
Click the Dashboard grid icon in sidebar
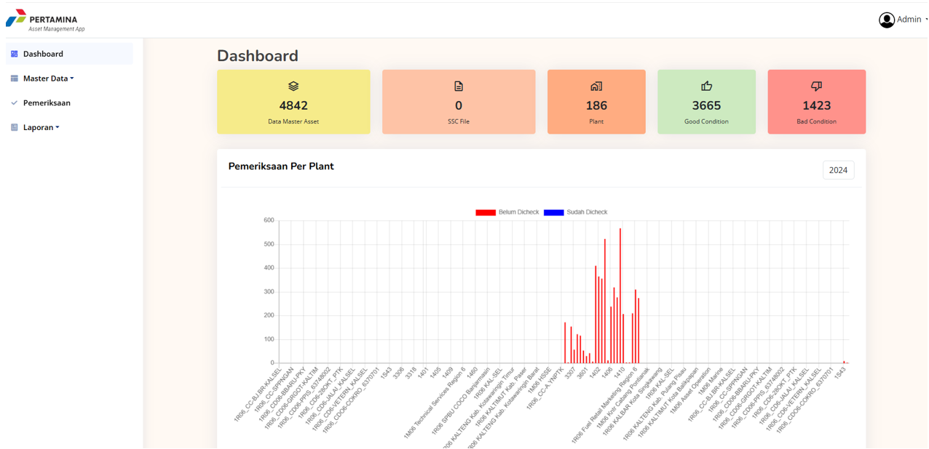14,54
